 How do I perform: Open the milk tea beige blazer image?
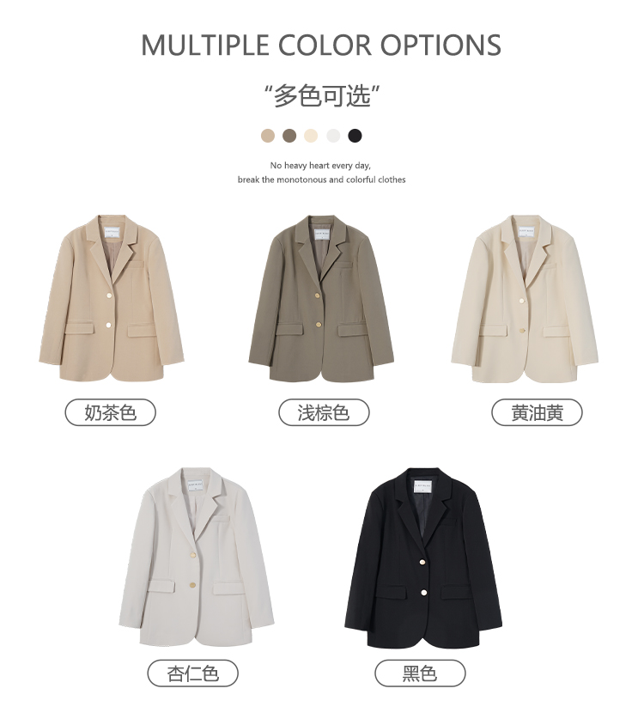coord(112,298)
